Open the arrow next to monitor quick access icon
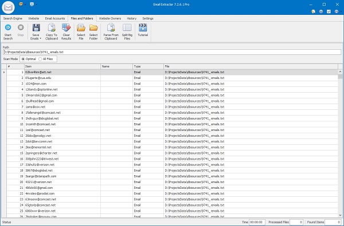The image size is (344, 226). coord(36,5)
